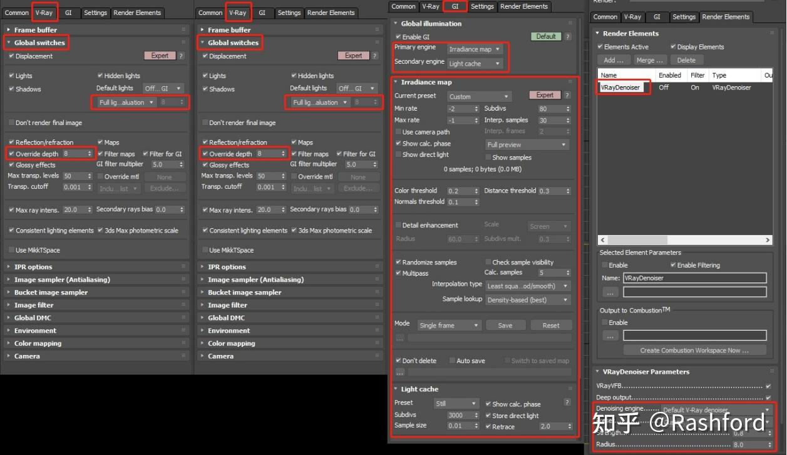The width and height of the screenshot is (787, 455).
Task: Enable the Detail enhancement checkbox
Action: 398,225
